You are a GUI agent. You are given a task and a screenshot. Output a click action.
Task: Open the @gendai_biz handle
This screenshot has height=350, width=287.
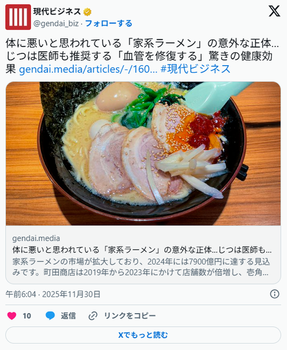click(56, 23)
